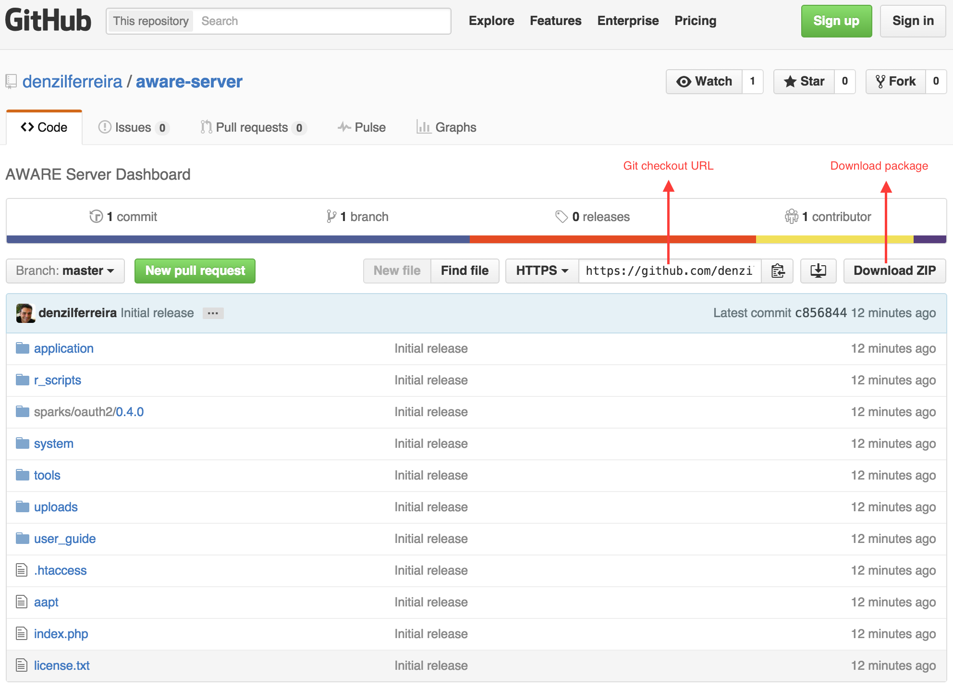The height and width of the screenshot is (690, 953).
Task: Click the Find file button
Action: click(x=465, y=271)
